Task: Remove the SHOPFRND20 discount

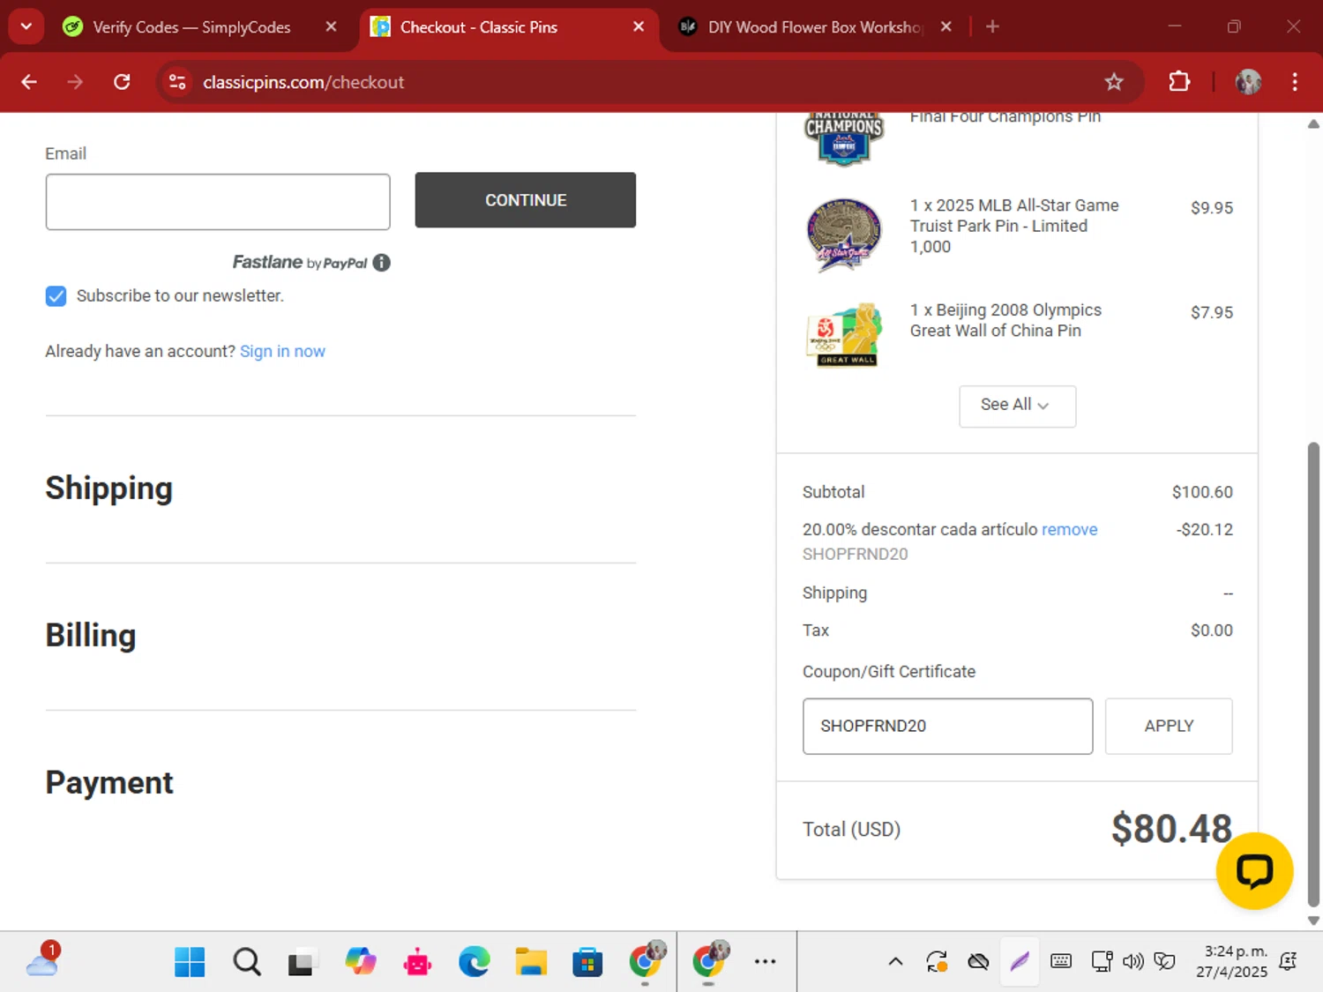Action: [x=1069, y=529]
